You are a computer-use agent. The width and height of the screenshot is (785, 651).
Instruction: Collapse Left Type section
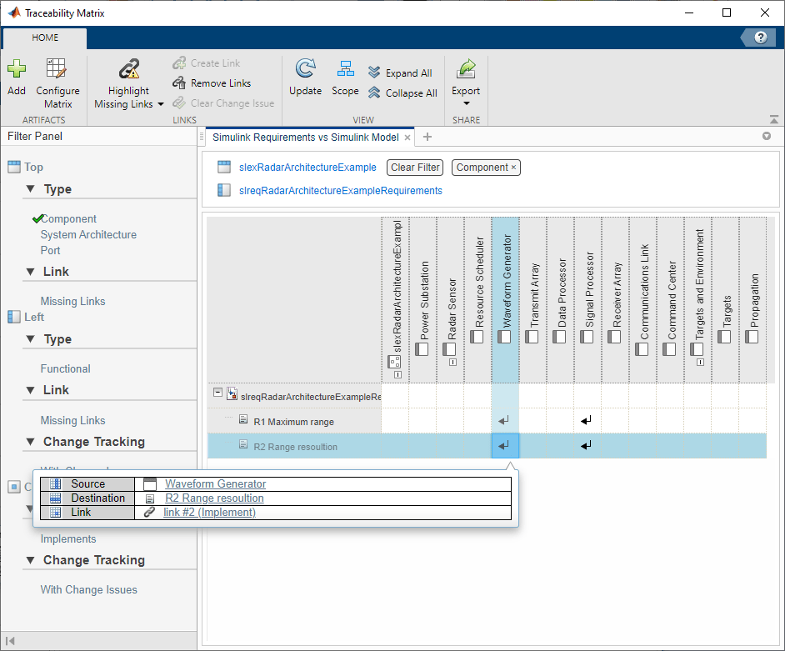(x=31, y=339)
